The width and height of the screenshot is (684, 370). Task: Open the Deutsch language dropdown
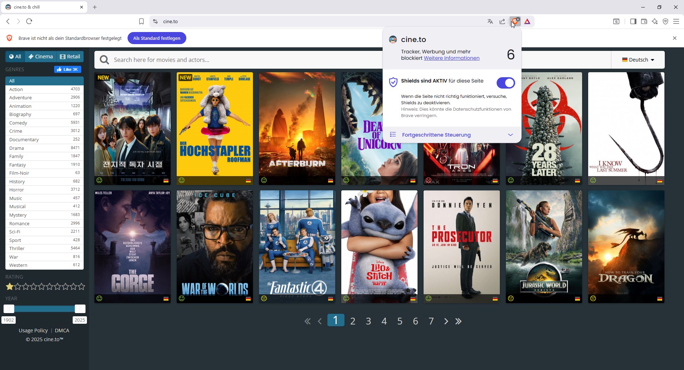point(638,60)
